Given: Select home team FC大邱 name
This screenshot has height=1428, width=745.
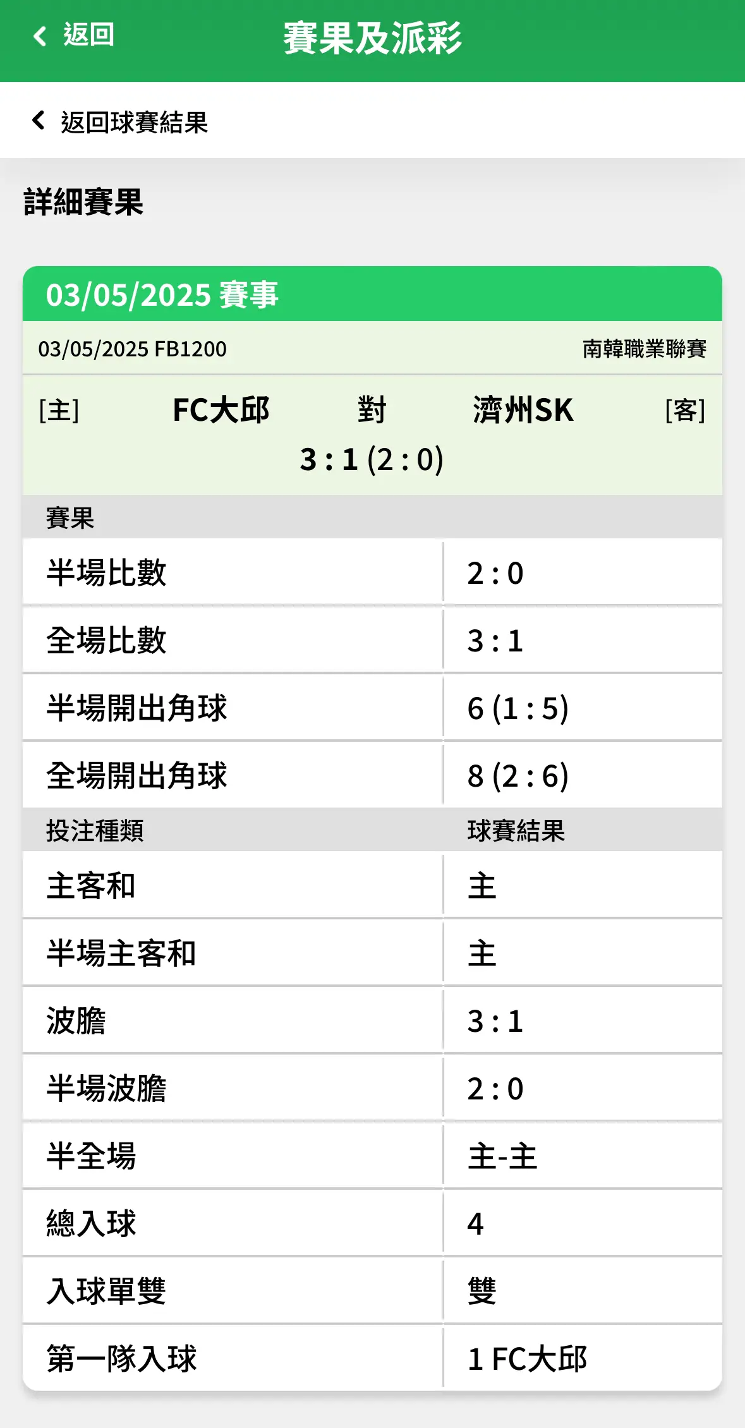Looking at the screenshot, I should (221, 410).
